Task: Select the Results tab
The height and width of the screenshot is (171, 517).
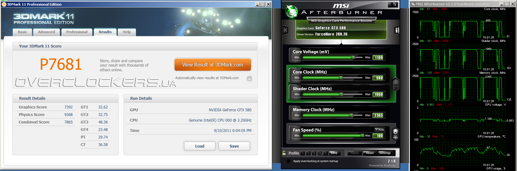Action: 105,32
